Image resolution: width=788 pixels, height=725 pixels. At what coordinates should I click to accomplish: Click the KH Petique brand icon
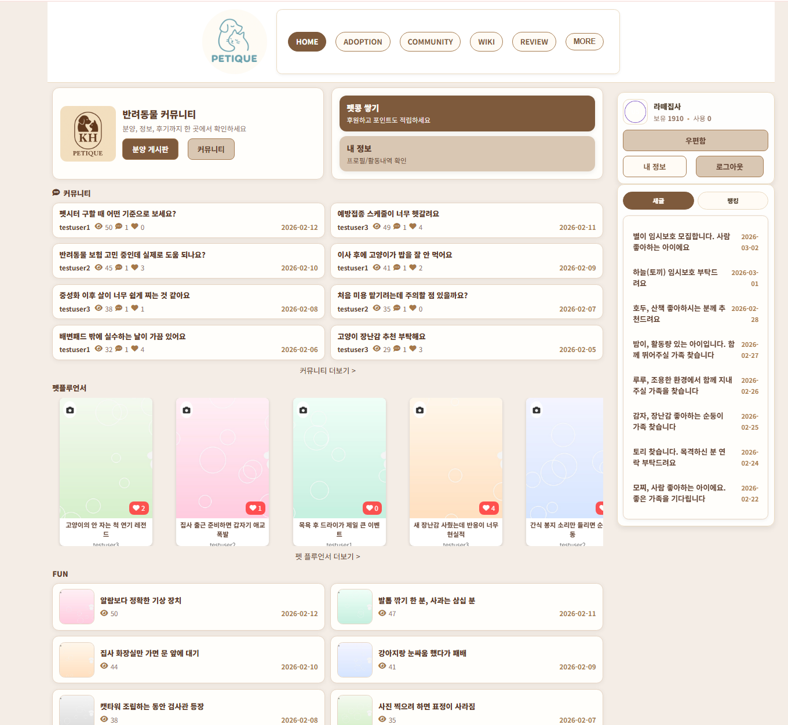point(88,134)
